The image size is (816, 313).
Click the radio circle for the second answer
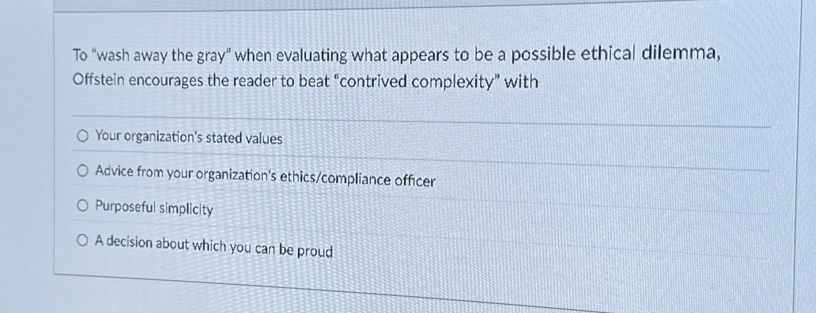click(83, 170)
